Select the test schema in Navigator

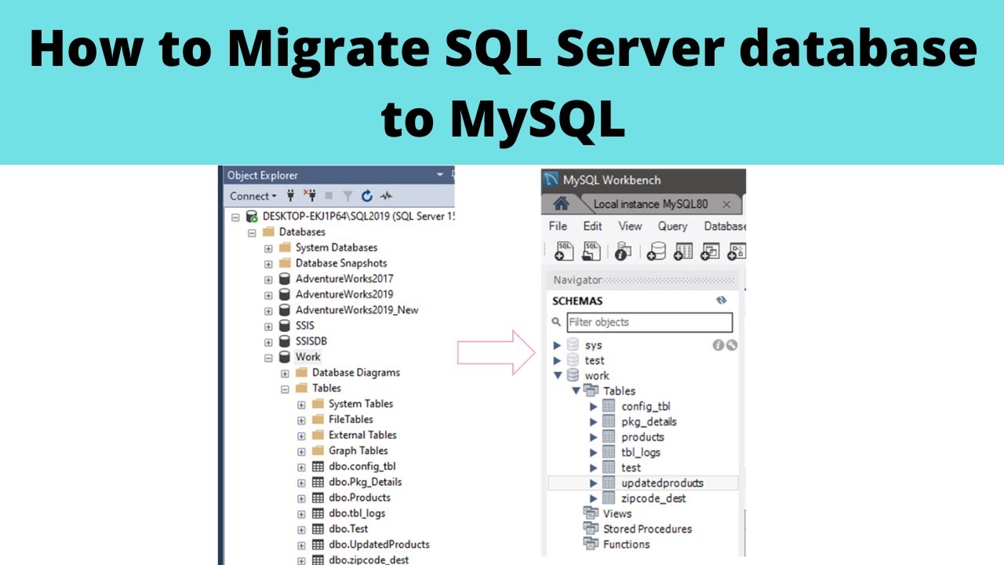595,360
